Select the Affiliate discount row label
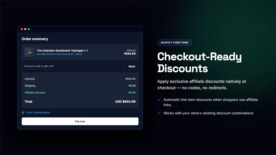 tap(35, 93)
